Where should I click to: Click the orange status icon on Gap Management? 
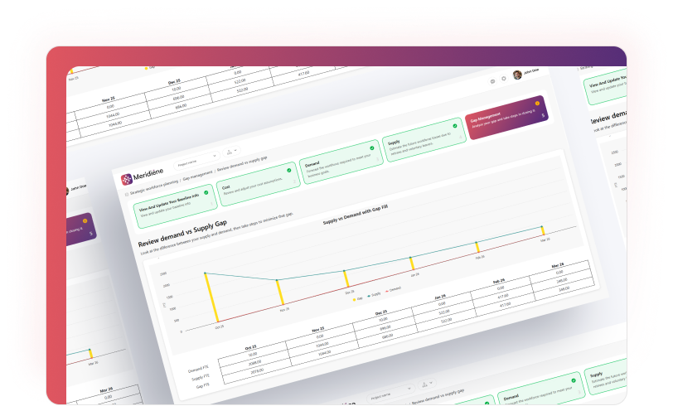coord(537,104)
